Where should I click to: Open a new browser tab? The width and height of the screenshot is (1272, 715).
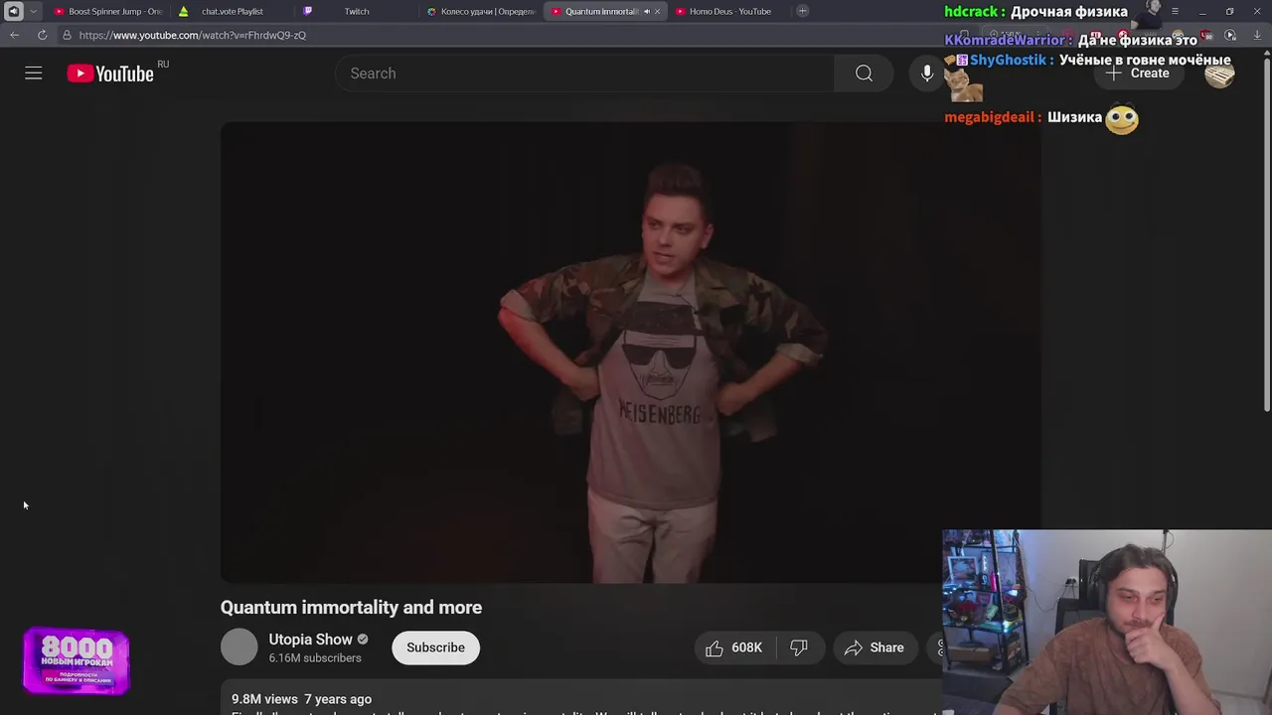click(802, 11)
